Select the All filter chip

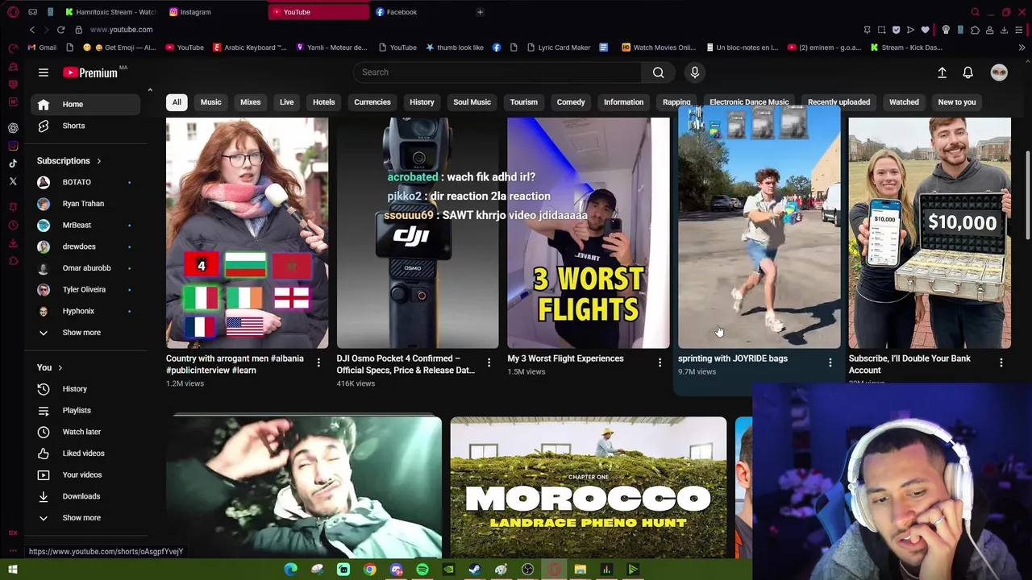(x=177, y=102)
